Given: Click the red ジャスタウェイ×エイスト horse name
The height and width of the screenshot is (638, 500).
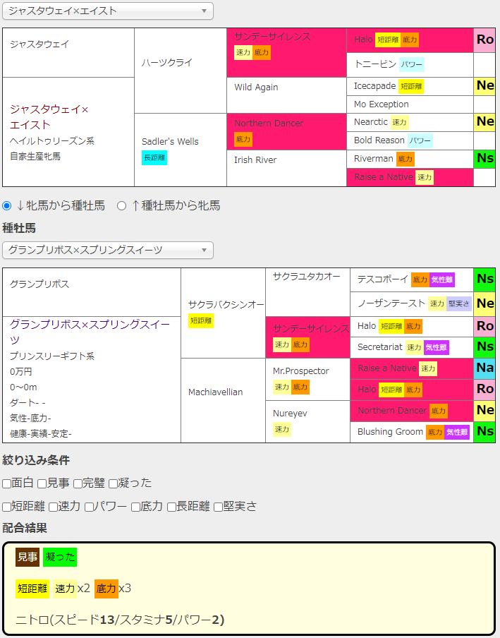Looking at the screenshot, I should click(x=49, y=117).
